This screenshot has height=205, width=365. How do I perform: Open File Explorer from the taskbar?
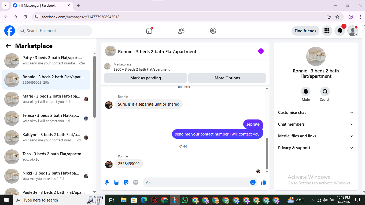(123, 200)
